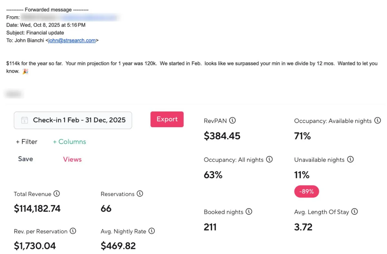Open the Views menu

point(72,159)
